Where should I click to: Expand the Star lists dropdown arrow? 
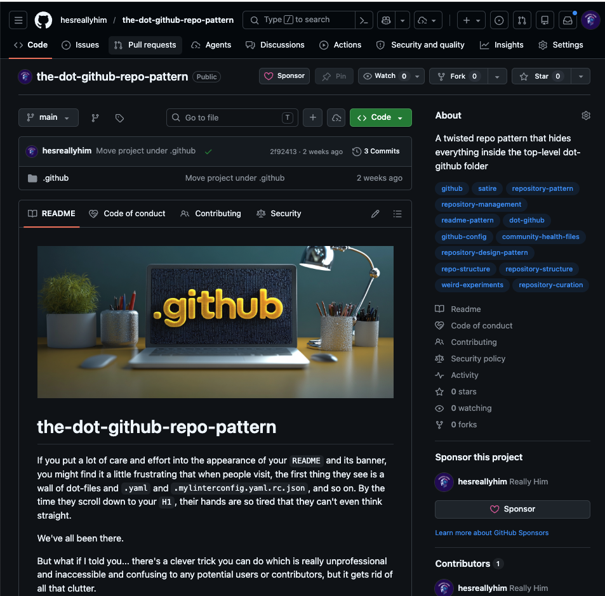click(581, 76)
